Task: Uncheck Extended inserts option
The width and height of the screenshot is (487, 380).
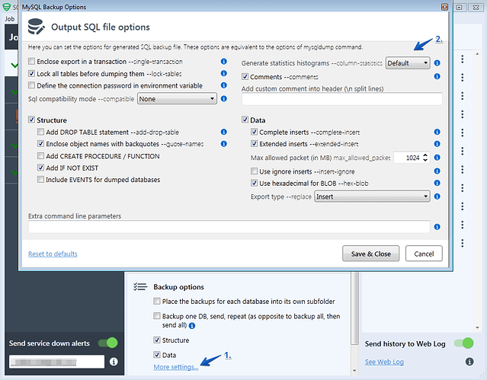Action: pos(254,144)
